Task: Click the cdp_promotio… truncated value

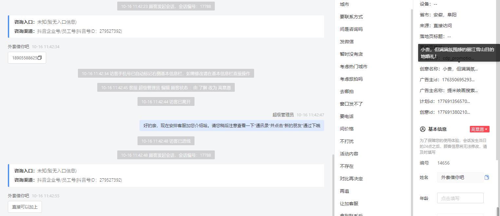Action: click(x=458, y=58)
